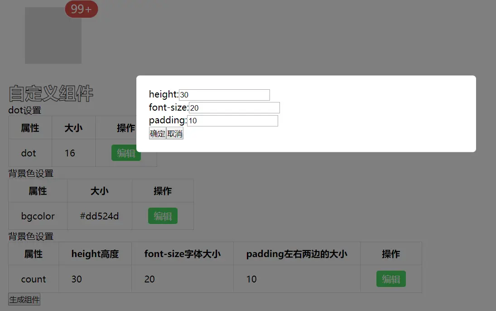Screen dimensions: 496x311
Task: Cancel dialog with 取消 button
Action: click(x=175, y=133)
